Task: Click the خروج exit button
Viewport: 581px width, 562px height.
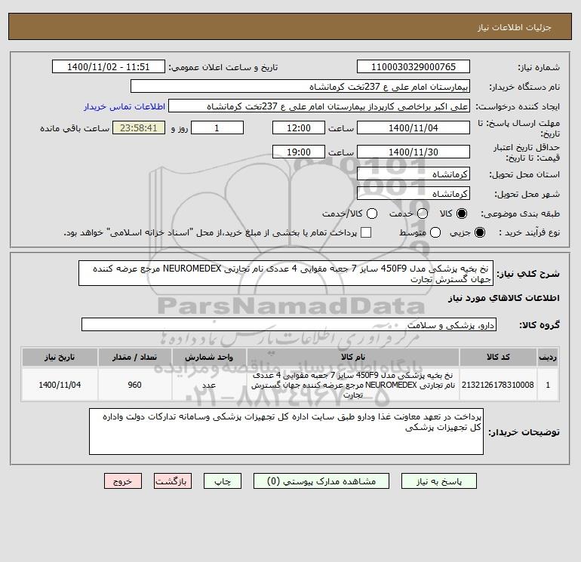Action: point(123,481)
